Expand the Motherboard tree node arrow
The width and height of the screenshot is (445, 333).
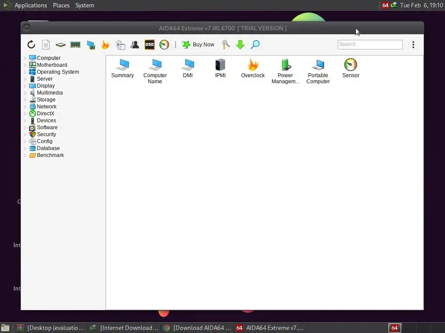pos(25,65)
